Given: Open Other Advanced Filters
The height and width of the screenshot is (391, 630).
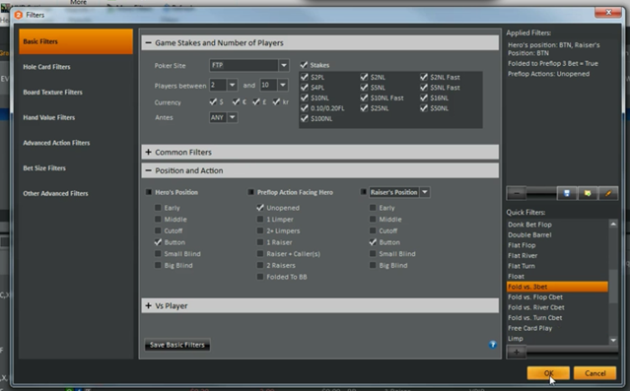Looking at the screenshot, I should 55,193.
